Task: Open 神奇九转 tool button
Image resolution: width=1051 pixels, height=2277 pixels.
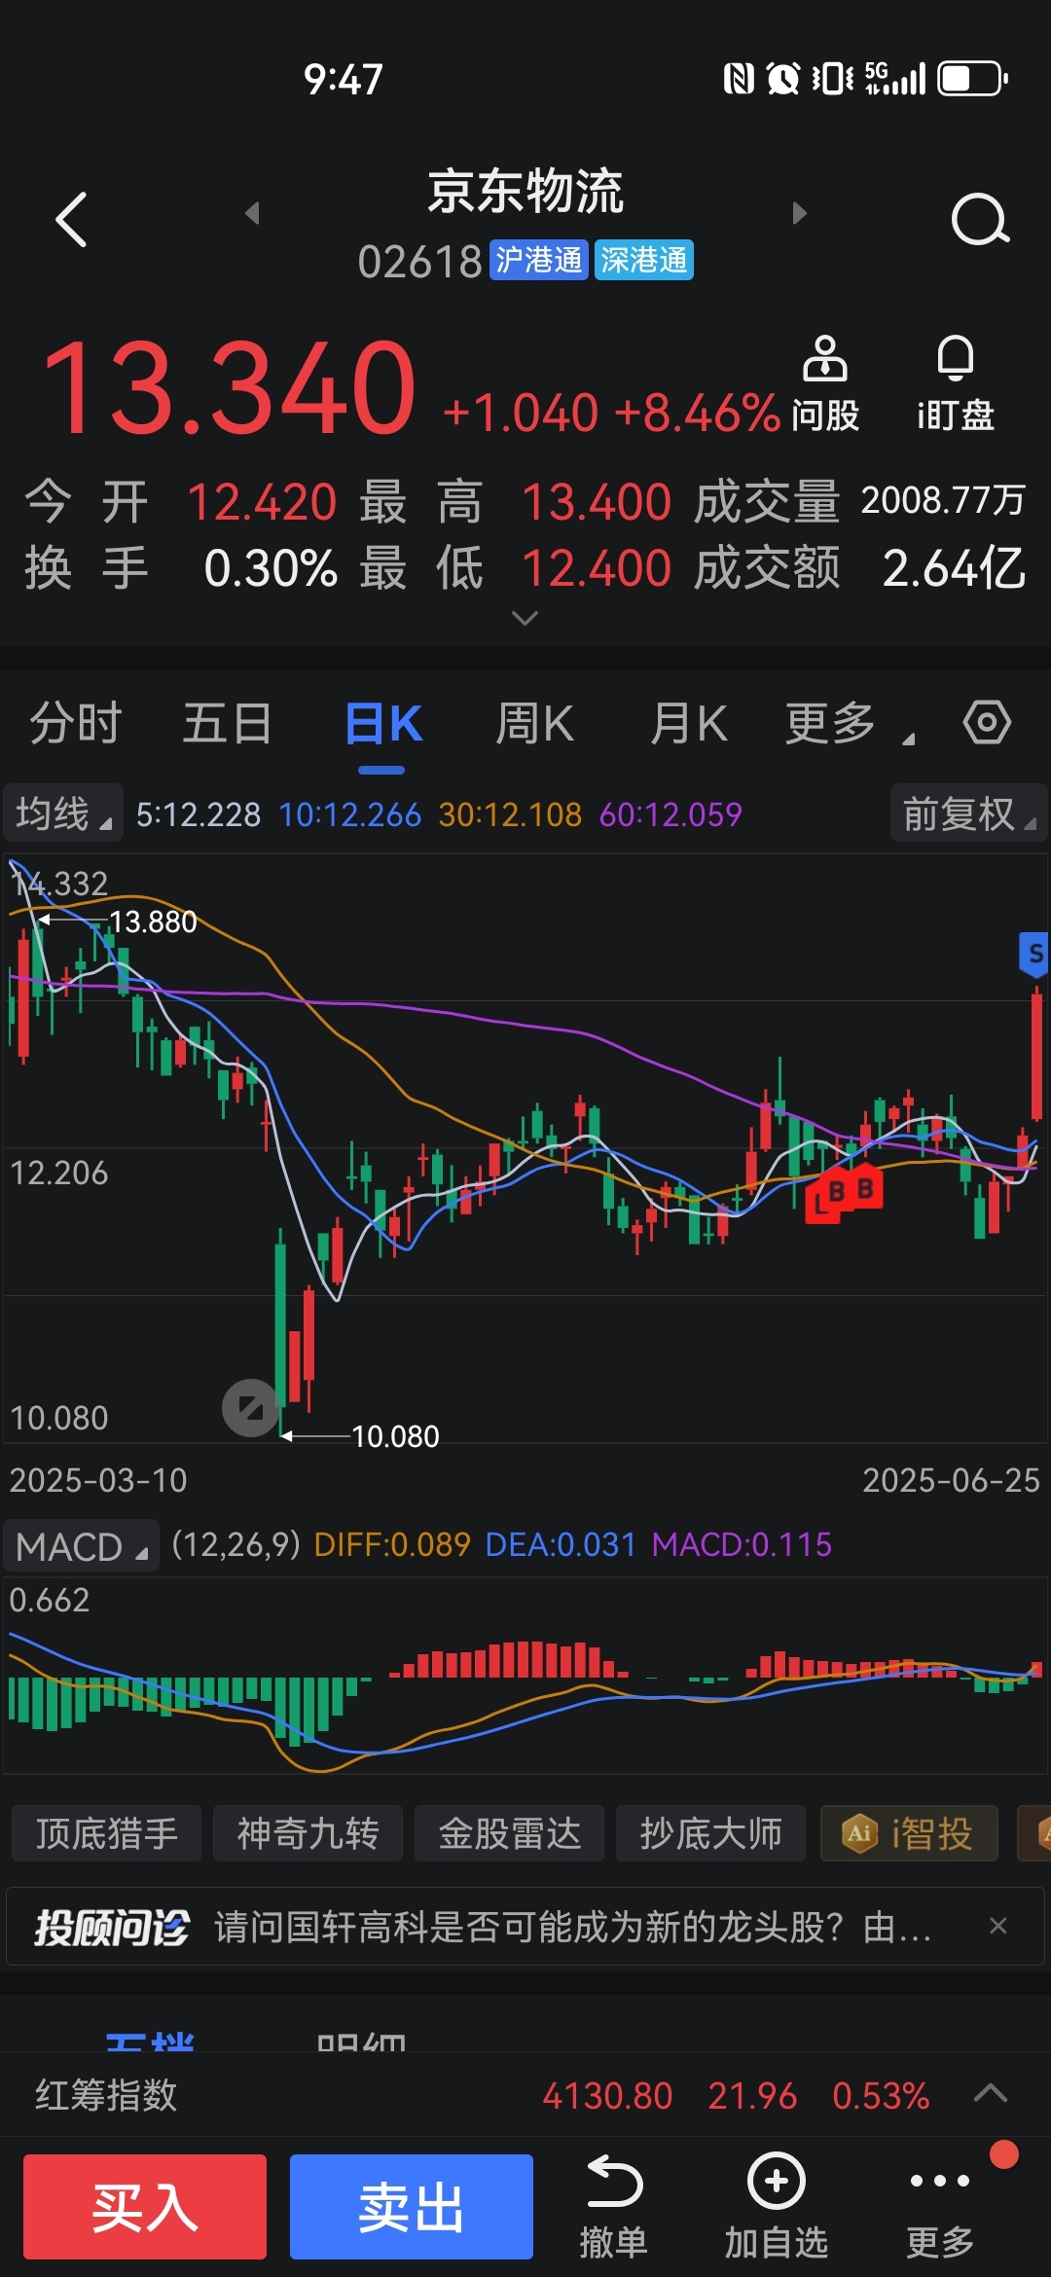Action: (308, 1833)
